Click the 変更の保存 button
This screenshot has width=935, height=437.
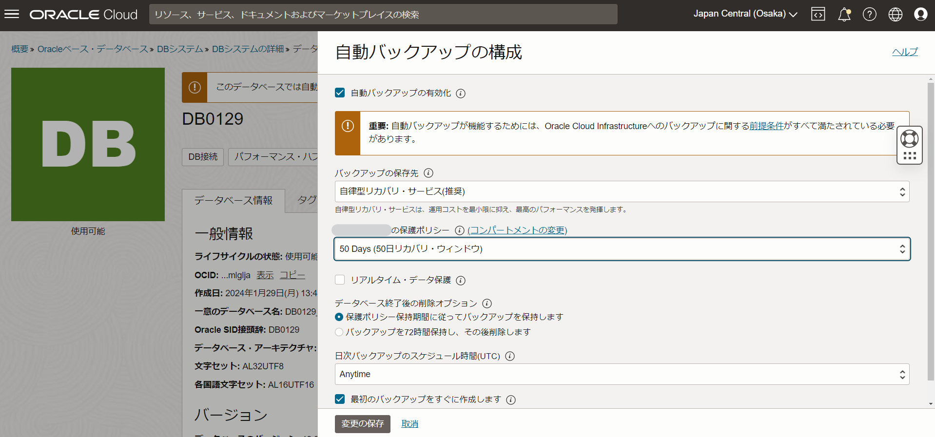(362, 424)
